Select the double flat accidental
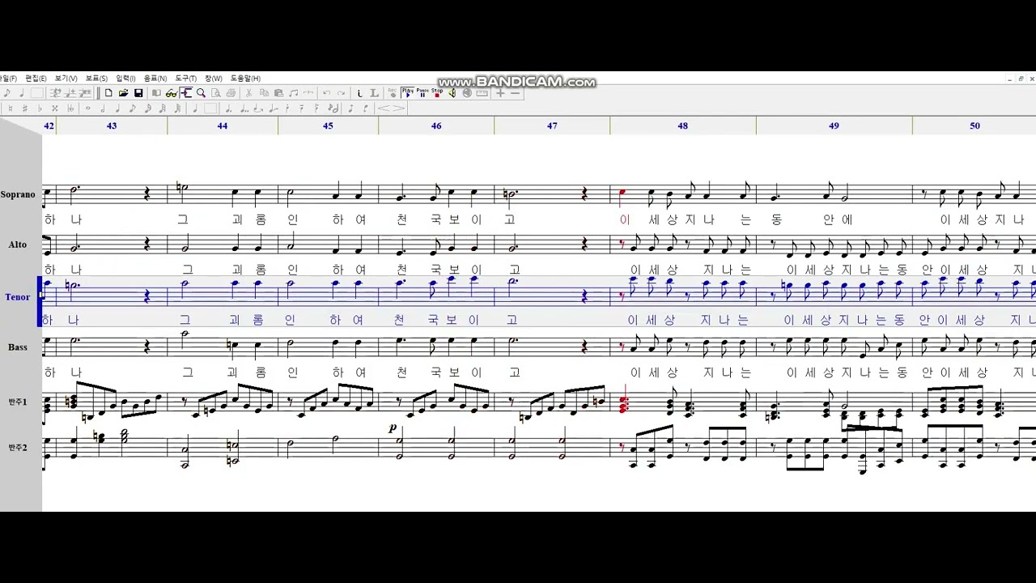1036x583 pixels. click(70, 109)
